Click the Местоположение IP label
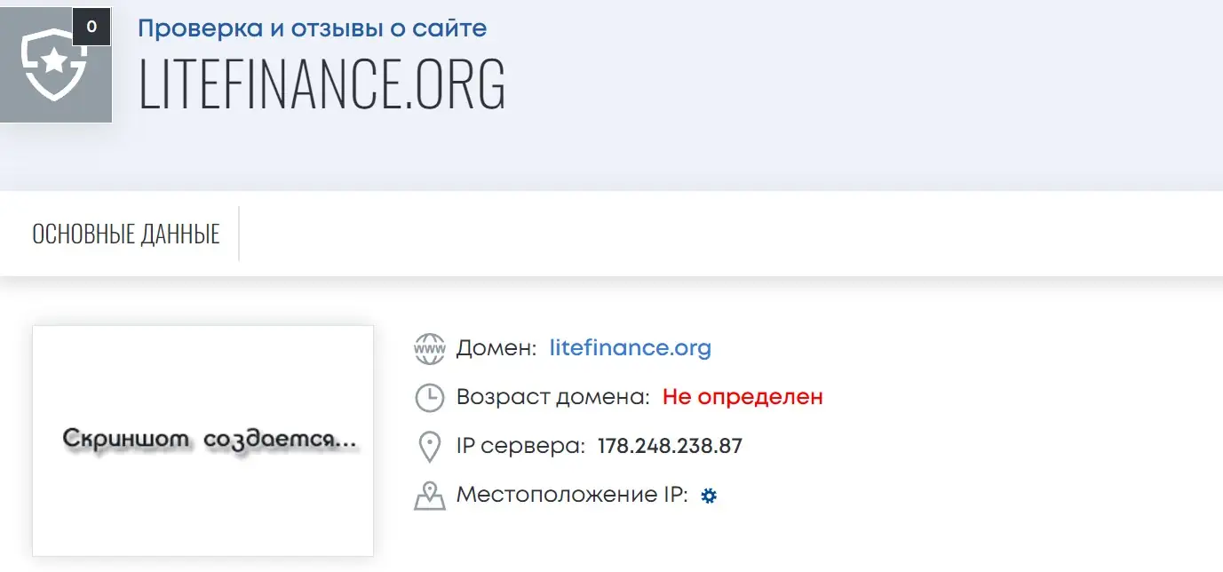The image size is (1223, 572). [x=573, y=495]
